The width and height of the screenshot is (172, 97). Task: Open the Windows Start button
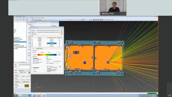[x=15, y=95]
